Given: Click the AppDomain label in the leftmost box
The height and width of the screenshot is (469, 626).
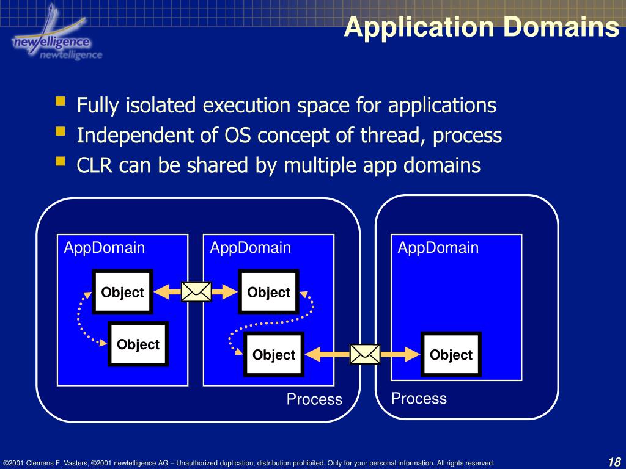Looking at the screenshot, I should [x=104, y=248].
